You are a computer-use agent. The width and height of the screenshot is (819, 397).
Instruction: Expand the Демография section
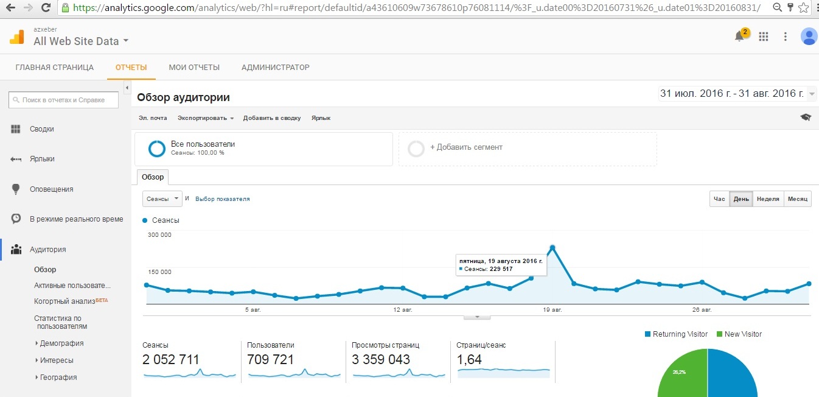pyautogui.click(x=60, y=343)
